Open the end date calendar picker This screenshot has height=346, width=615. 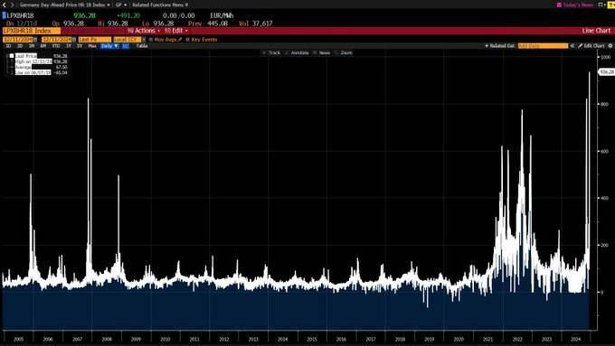[x=74, y=40]
